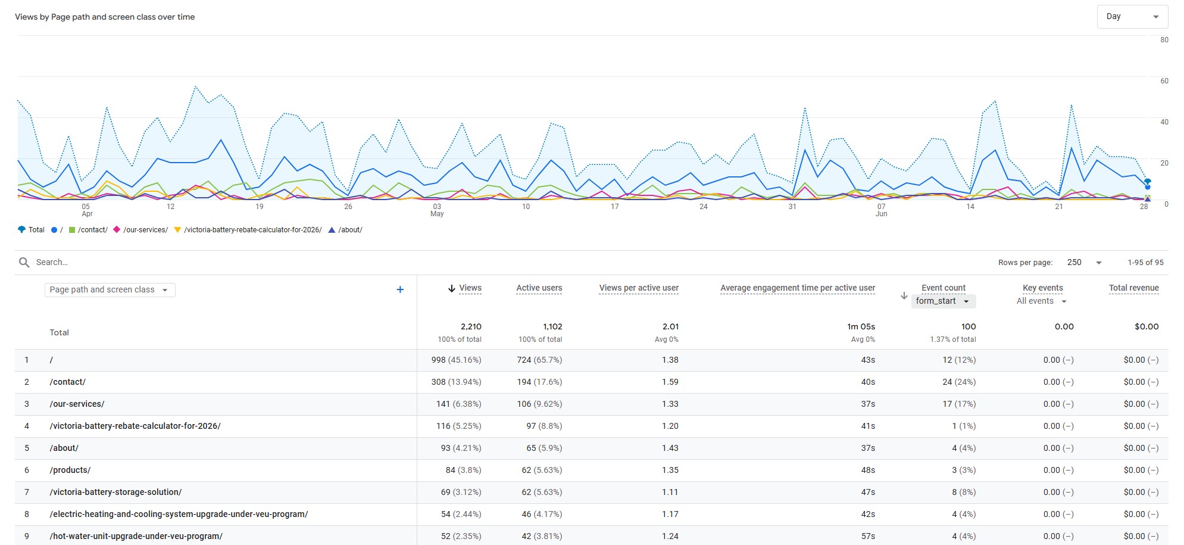Add a secondary dimension with plus icon

400,289
